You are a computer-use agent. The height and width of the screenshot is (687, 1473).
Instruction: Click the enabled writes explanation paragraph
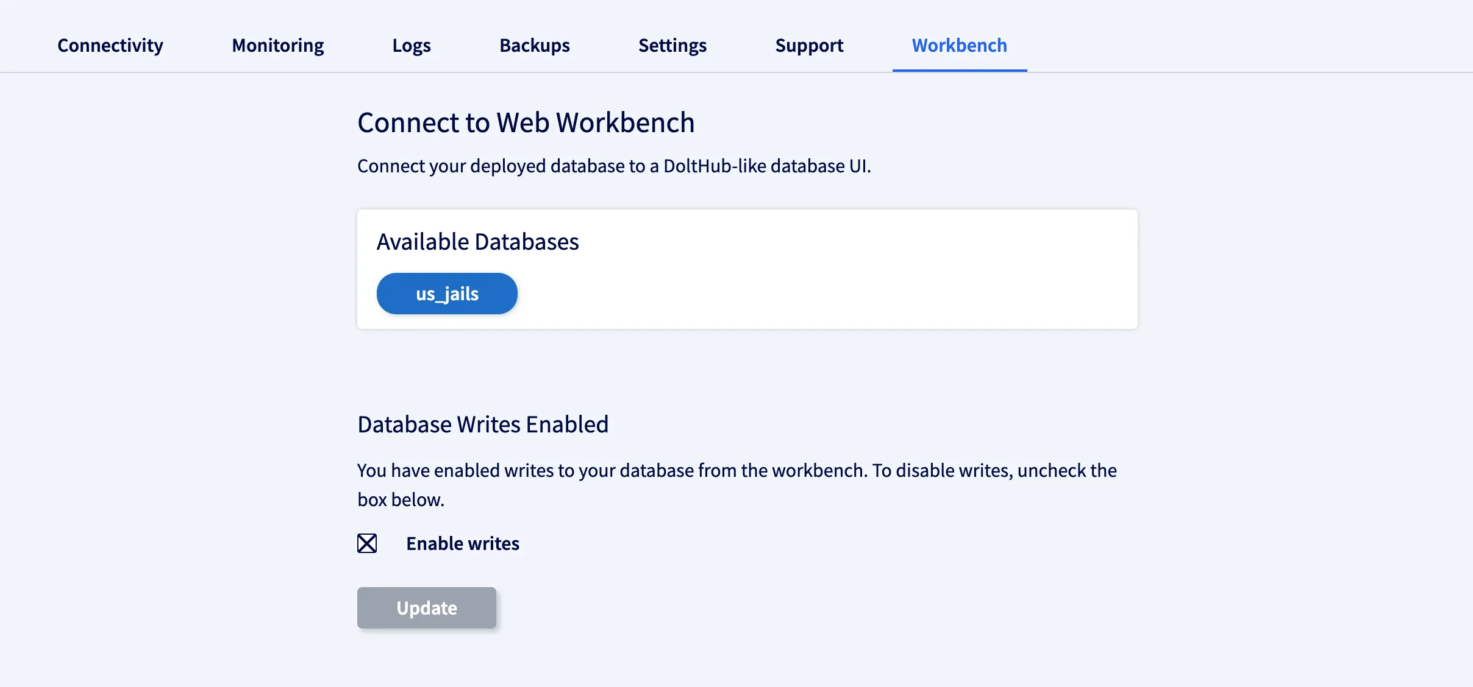pos(736,470)
